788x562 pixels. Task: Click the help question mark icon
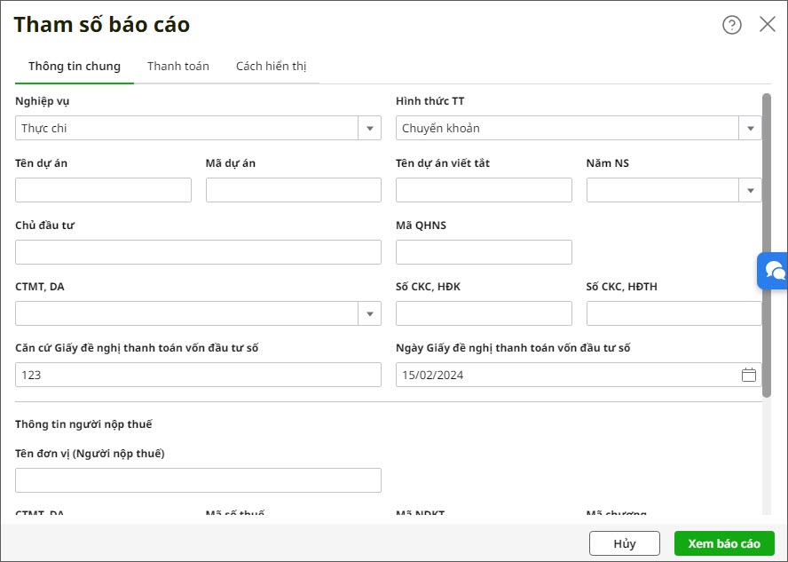tap(731, 25)
